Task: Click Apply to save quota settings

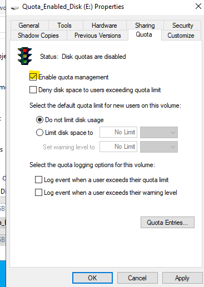Action: (182, 278)
